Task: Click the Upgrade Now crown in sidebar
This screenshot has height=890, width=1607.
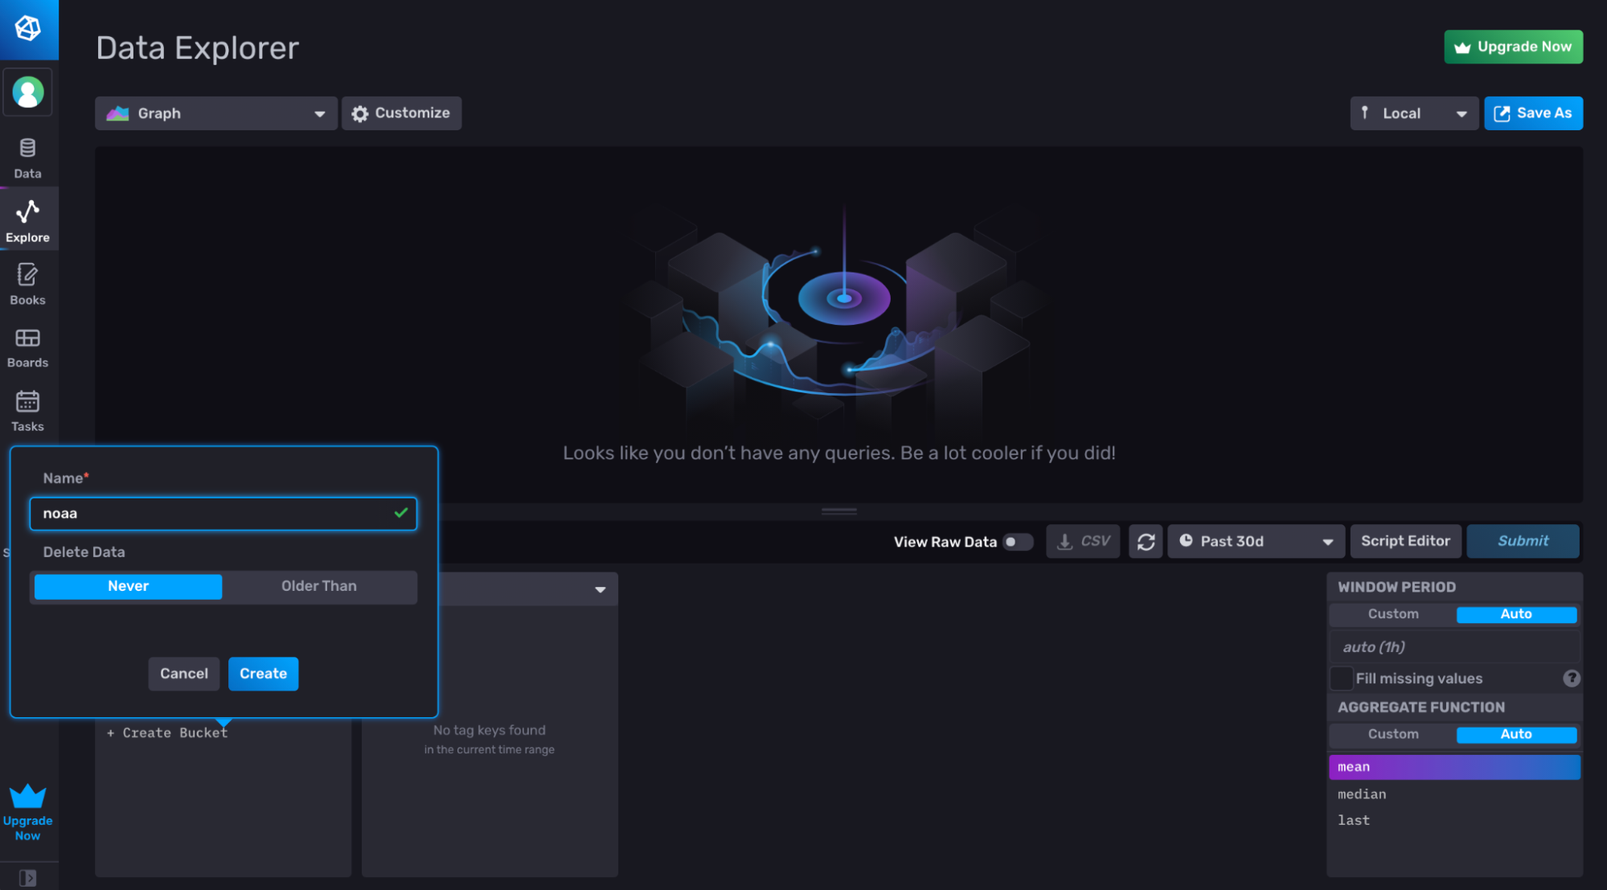Action: point(28,812)
